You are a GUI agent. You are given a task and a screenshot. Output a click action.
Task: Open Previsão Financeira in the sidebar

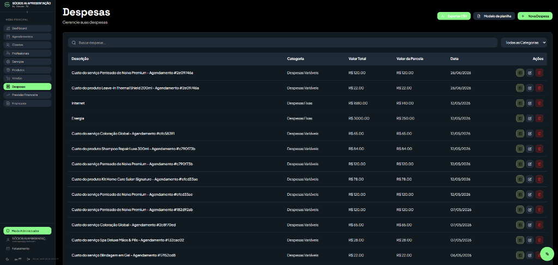click(x=27, y=95)
